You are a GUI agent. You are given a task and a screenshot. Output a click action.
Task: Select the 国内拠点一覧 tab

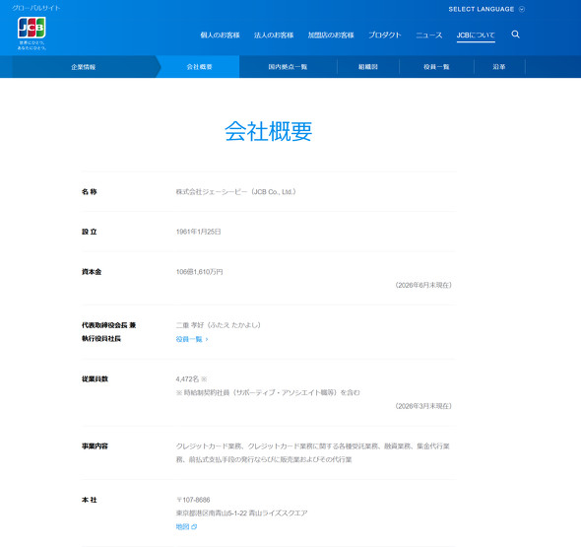tap(288, 67)
